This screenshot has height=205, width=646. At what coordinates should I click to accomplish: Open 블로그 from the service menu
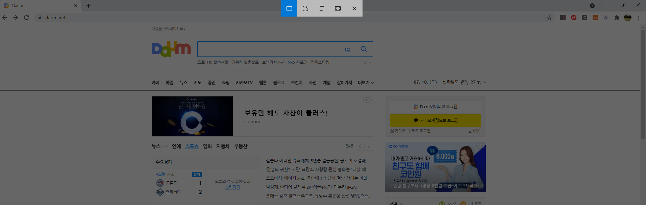click(279, 83)
